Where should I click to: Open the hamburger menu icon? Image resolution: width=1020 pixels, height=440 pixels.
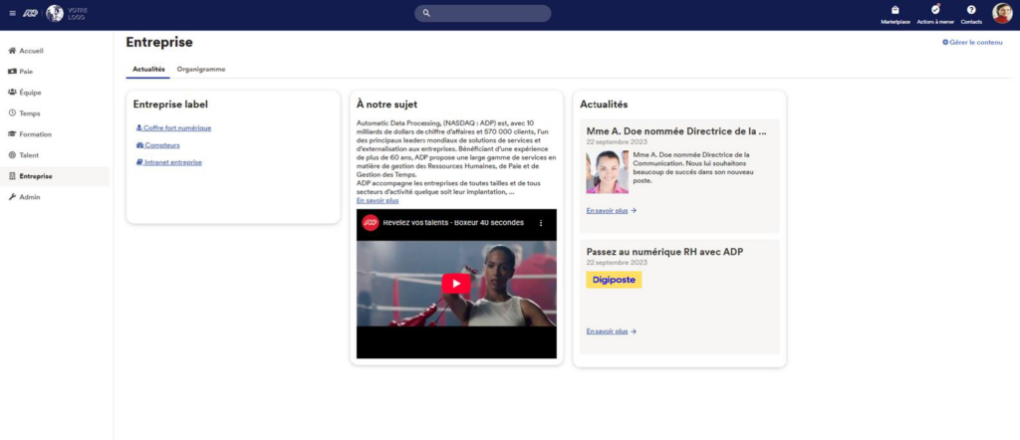13,14
